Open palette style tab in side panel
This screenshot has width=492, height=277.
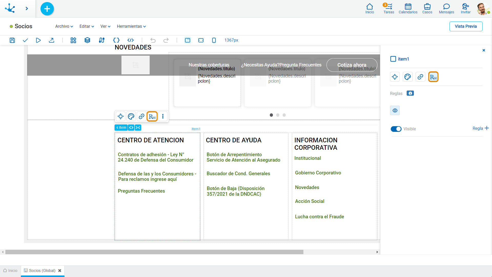click(407, 77)
